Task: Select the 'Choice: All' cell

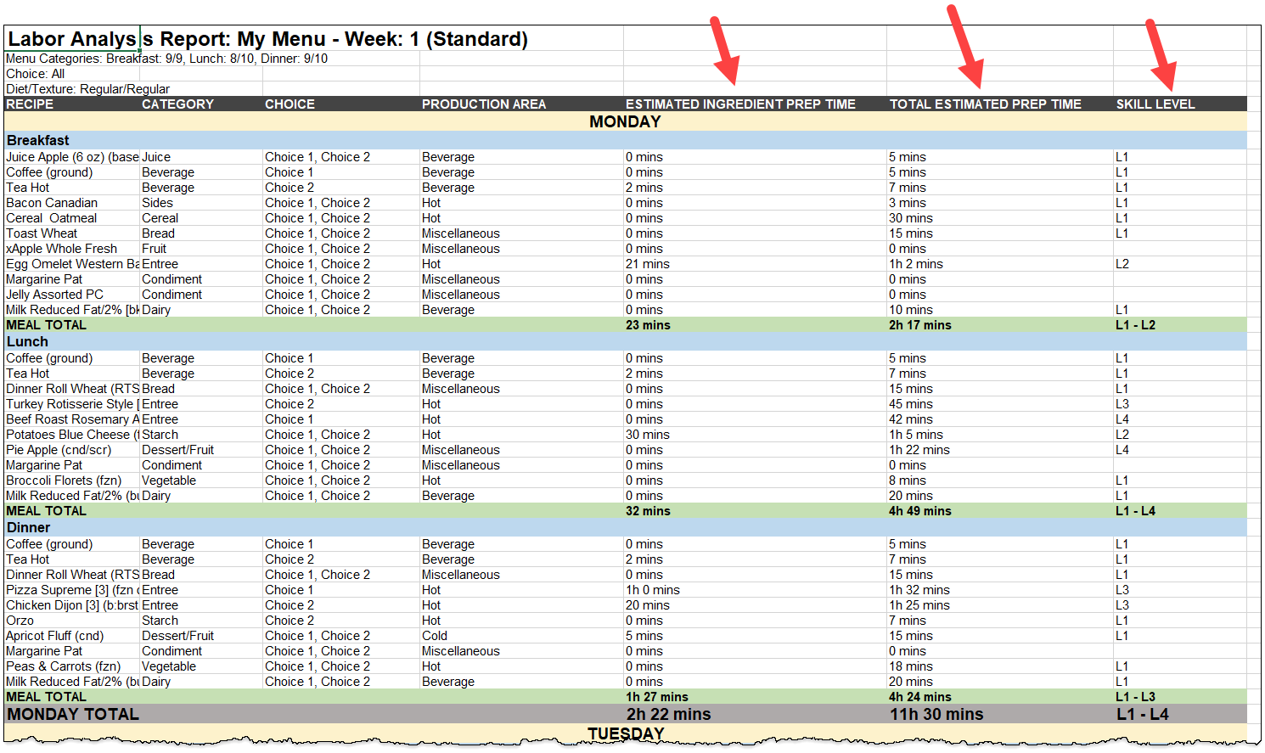Action: point(35,74)
